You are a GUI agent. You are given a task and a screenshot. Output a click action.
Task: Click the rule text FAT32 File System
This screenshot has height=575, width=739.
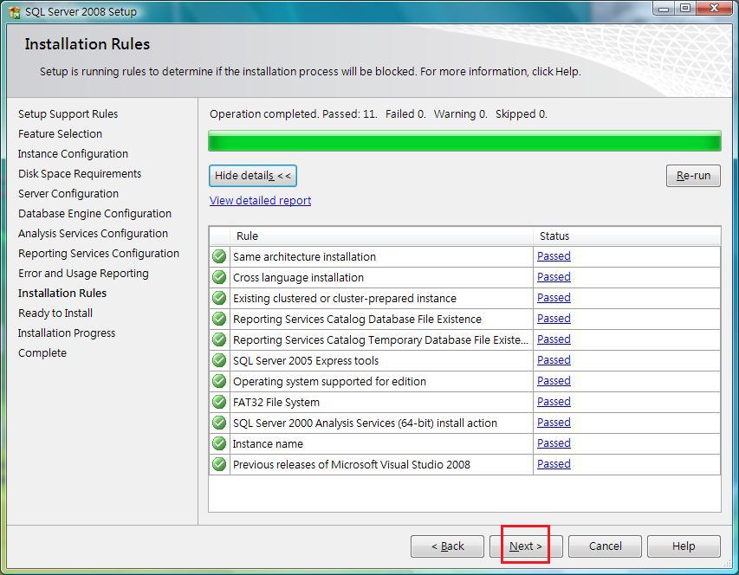coord(276,402)
